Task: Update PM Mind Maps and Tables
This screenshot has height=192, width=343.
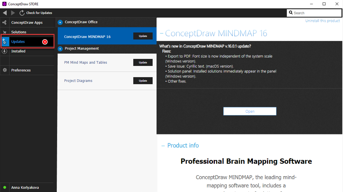Action: tap(143, 62)
